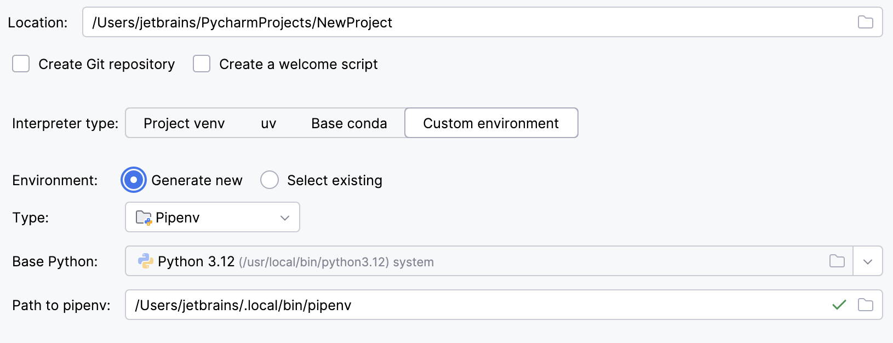Viewport: 893px width, 343px height.
Task: Click the Path to pipenv folder icon
Action: pyautogui.click(x=865, y=305)
